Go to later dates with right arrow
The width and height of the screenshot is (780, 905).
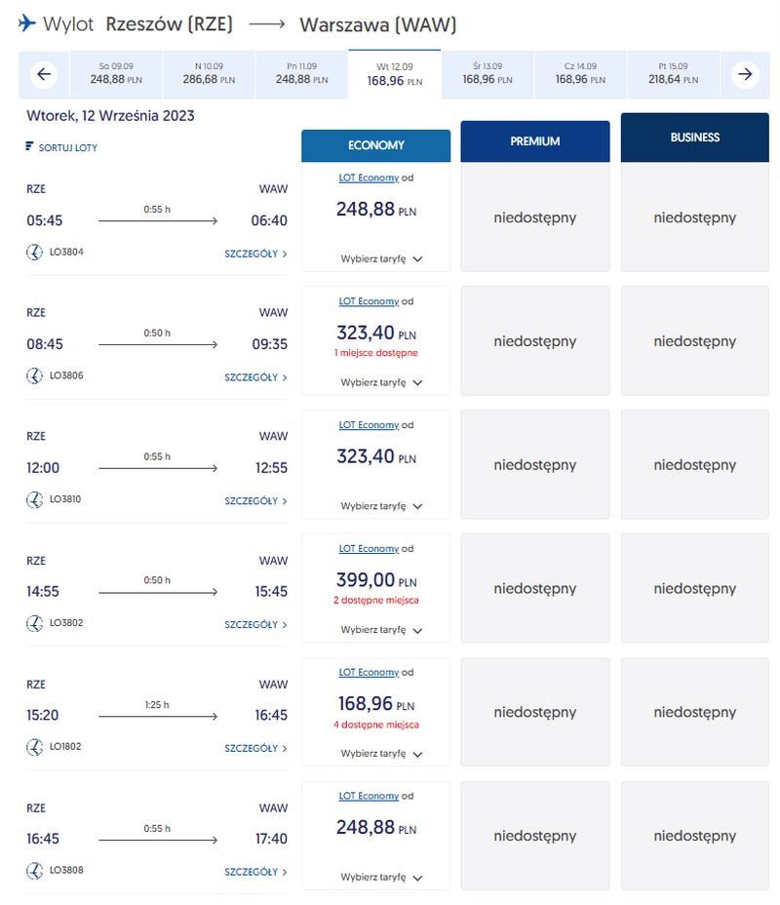745,74
